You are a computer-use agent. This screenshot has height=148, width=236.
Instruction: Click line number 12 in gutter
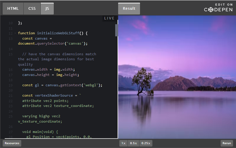coord(11,33)
